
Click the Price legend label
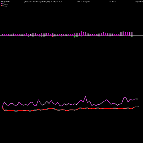pos(5,6)
